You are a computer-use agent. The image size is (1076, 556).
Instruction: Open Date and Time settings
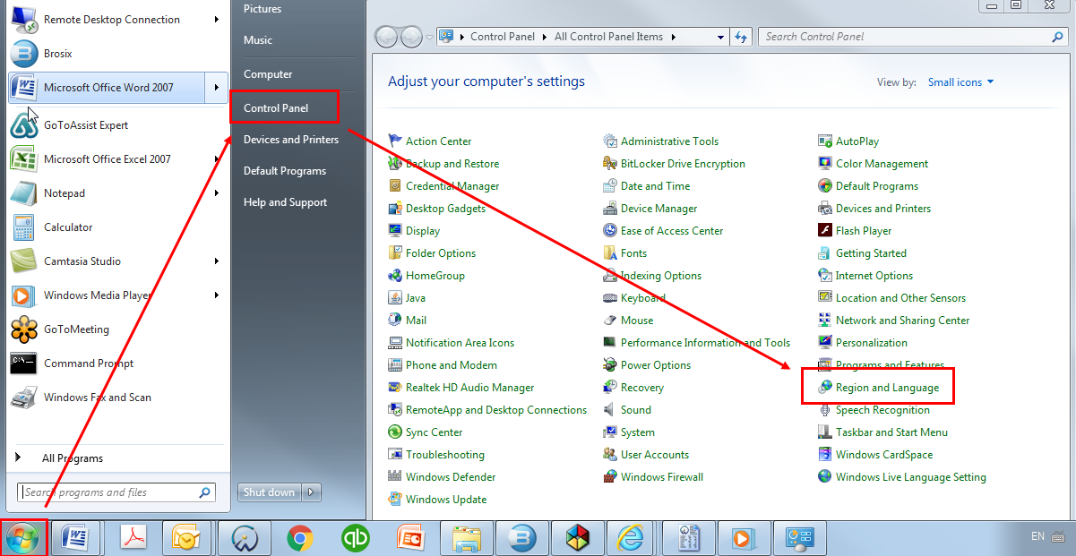647,186
